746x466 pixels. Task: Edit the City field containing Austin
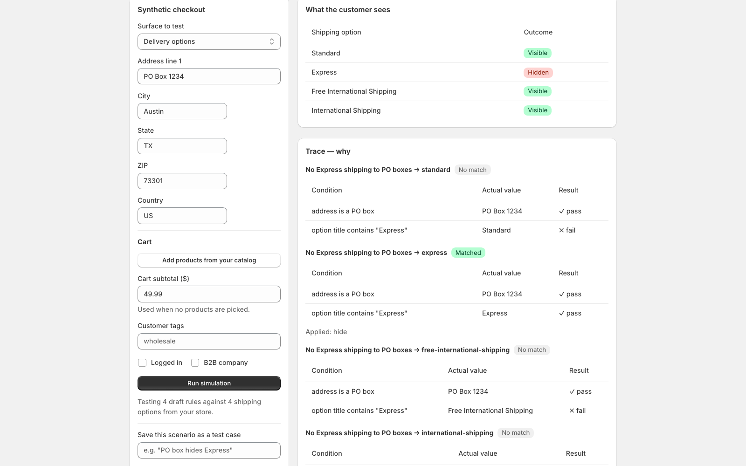tap(182, 111)
